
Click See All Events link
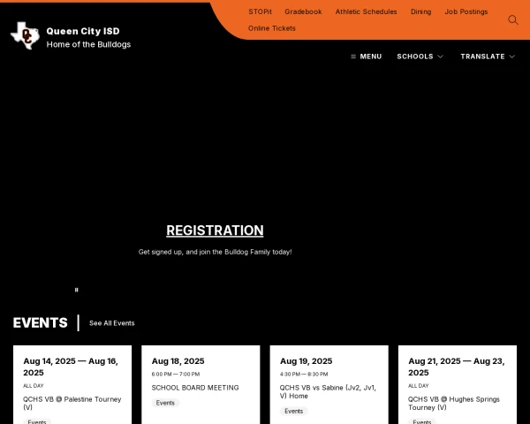pos(112,323)
